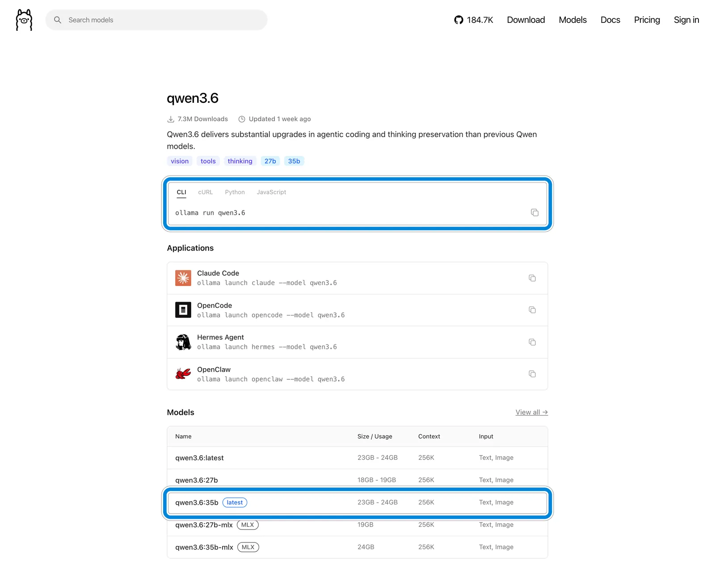Screen dimensions: 715x571
Task: Open the qwen3.6:35b-mlx model row
Action: [357, 547]
